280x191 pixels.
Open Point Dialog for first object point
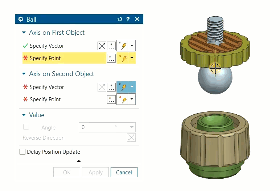(x=111, y=58)
